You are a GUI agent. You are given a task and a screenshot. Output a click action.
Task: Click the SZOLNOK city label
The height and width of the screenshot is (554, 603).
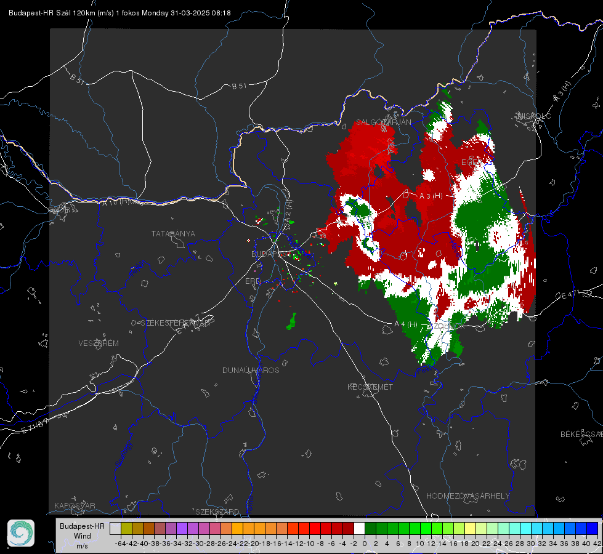(448, 326)
